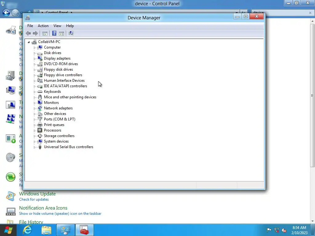Open Internet Explorer from the taskbar
This screenshot has height=236, width=315.
click(x=27, y=230)
